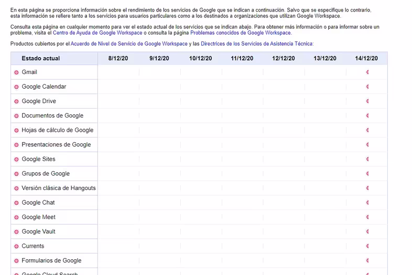Viewport: 412px width, 275px height.
Task: Open Hojas de cálculo incident marker 14/12/20
Action: coord(367,130)
